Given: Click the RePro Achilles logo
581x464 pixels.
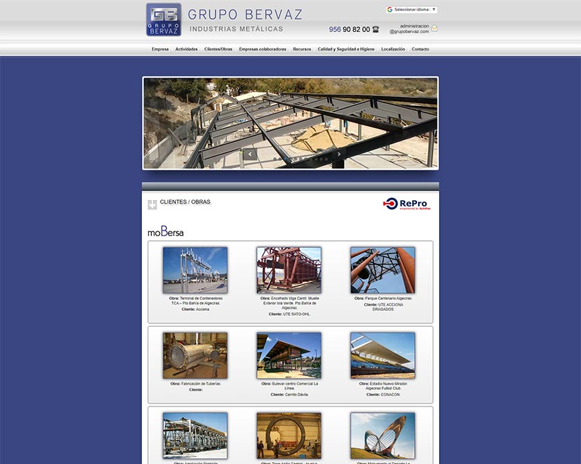Looking at the screenshot, I should pos(406,204).
